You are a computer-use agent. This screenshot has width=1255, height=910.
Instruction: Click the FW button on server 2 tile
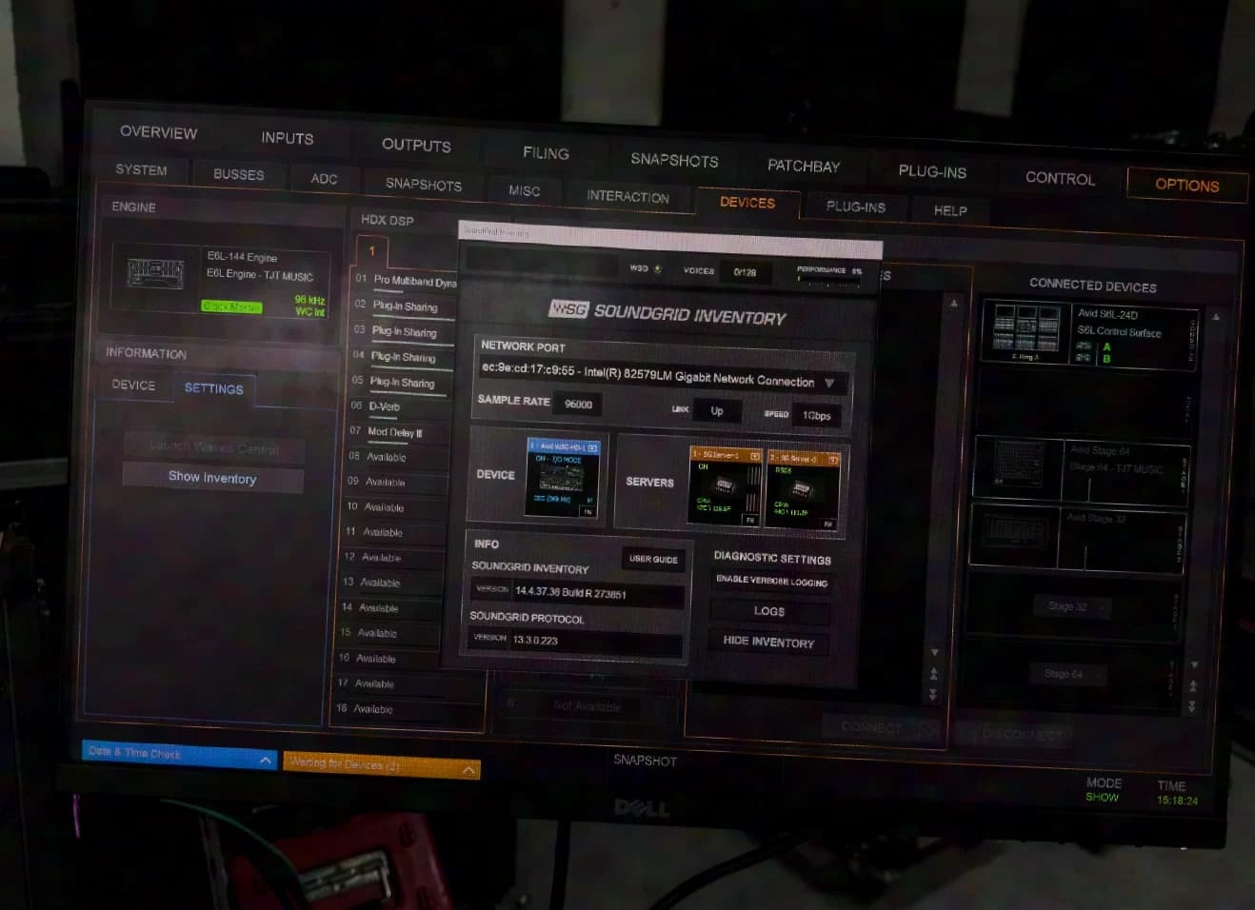(827, 524)
